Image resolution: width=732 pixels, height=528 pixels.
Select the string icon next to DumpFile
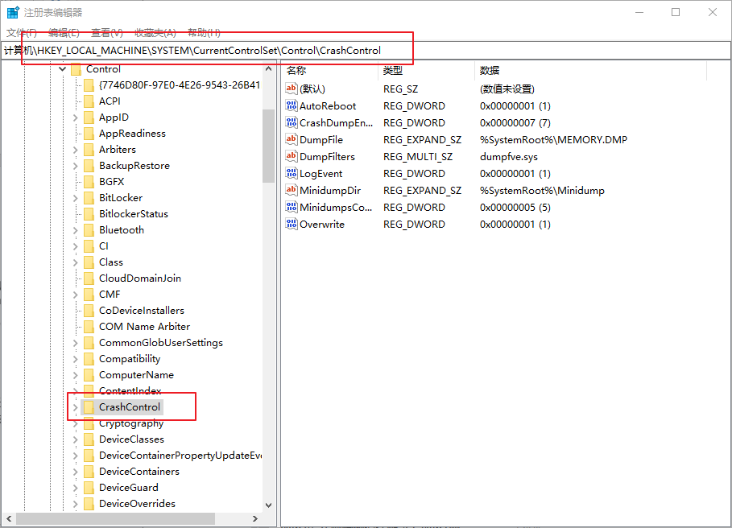pyautogui.click(x=292, y=140)
